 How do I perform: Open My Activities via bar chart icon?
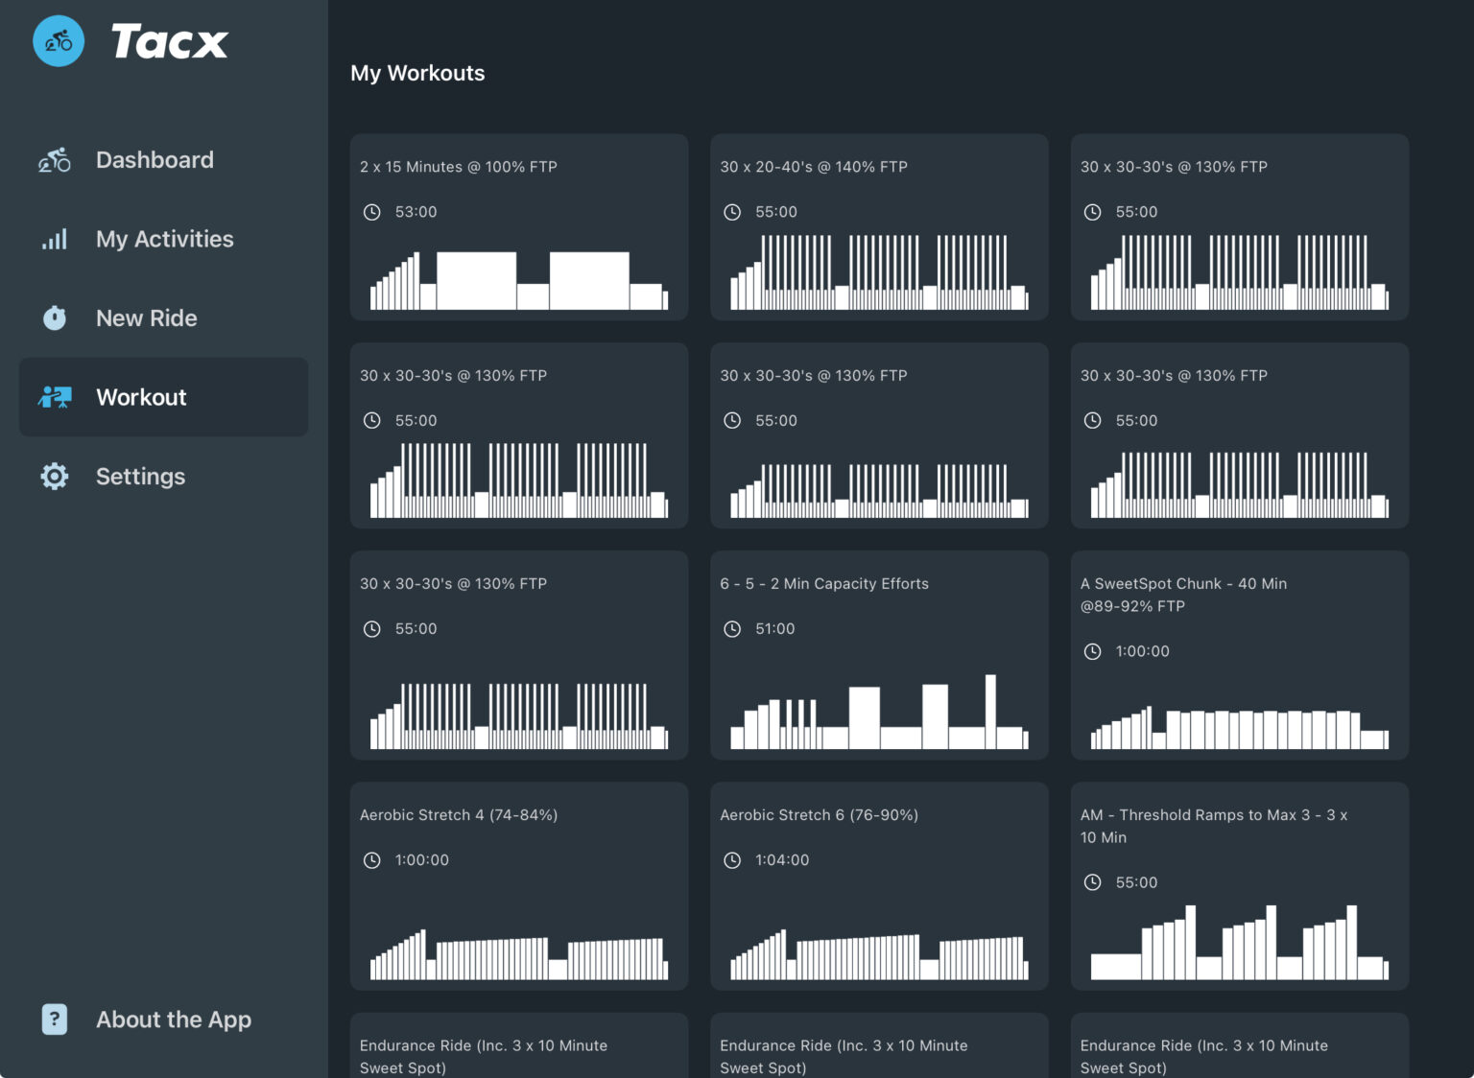click(54, 239)
